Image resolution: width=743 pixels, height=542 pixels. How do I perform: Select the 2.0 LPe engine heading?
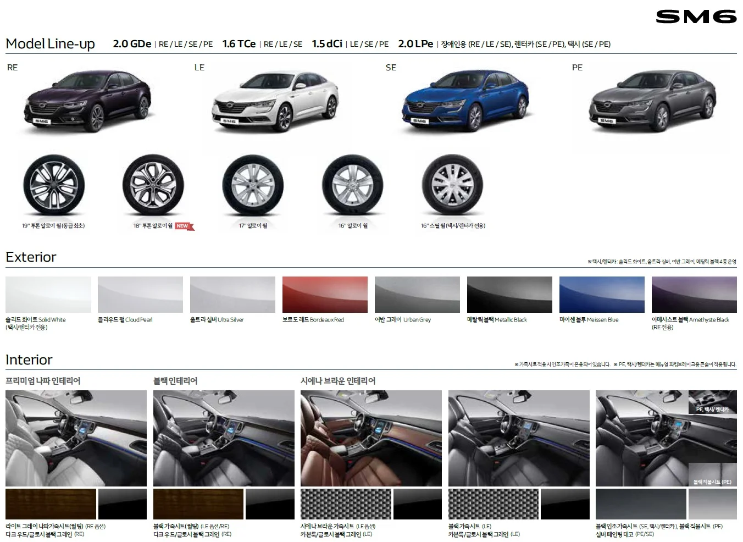415,44
